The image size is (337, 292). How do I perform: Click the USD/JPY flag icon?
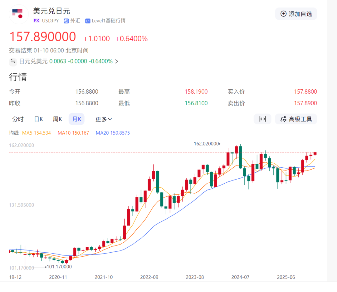(17, 14)
